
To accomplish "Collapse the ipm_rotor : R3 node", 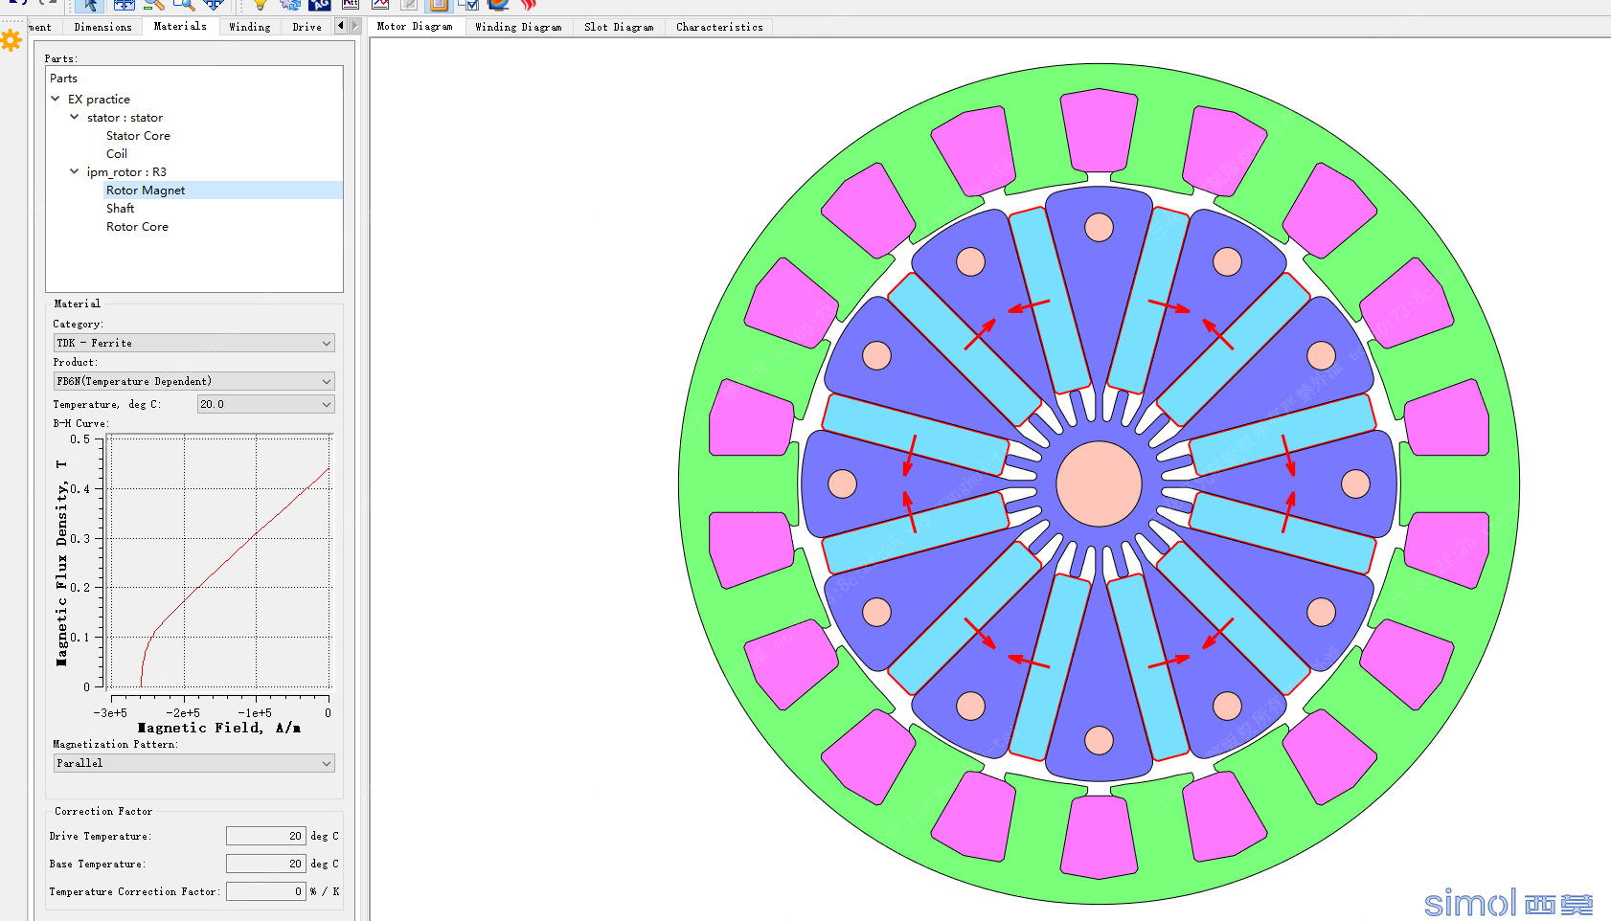I will [x=75, y=171].
